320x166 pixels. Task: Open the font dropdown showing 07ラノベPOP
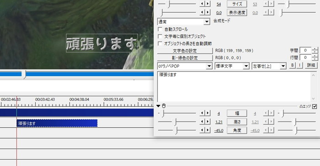point(185,66)
